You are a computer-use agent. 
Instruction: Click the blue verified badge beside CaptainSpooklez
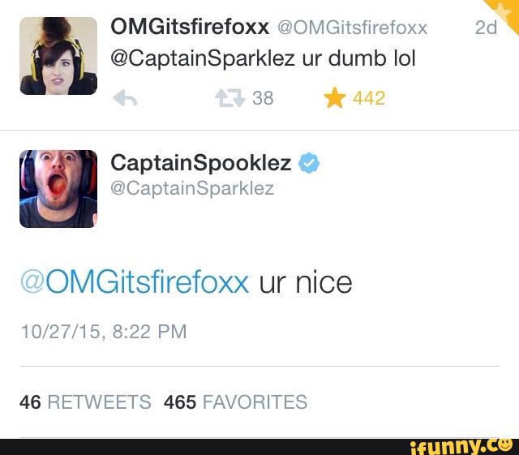click(x=309, y=162)
